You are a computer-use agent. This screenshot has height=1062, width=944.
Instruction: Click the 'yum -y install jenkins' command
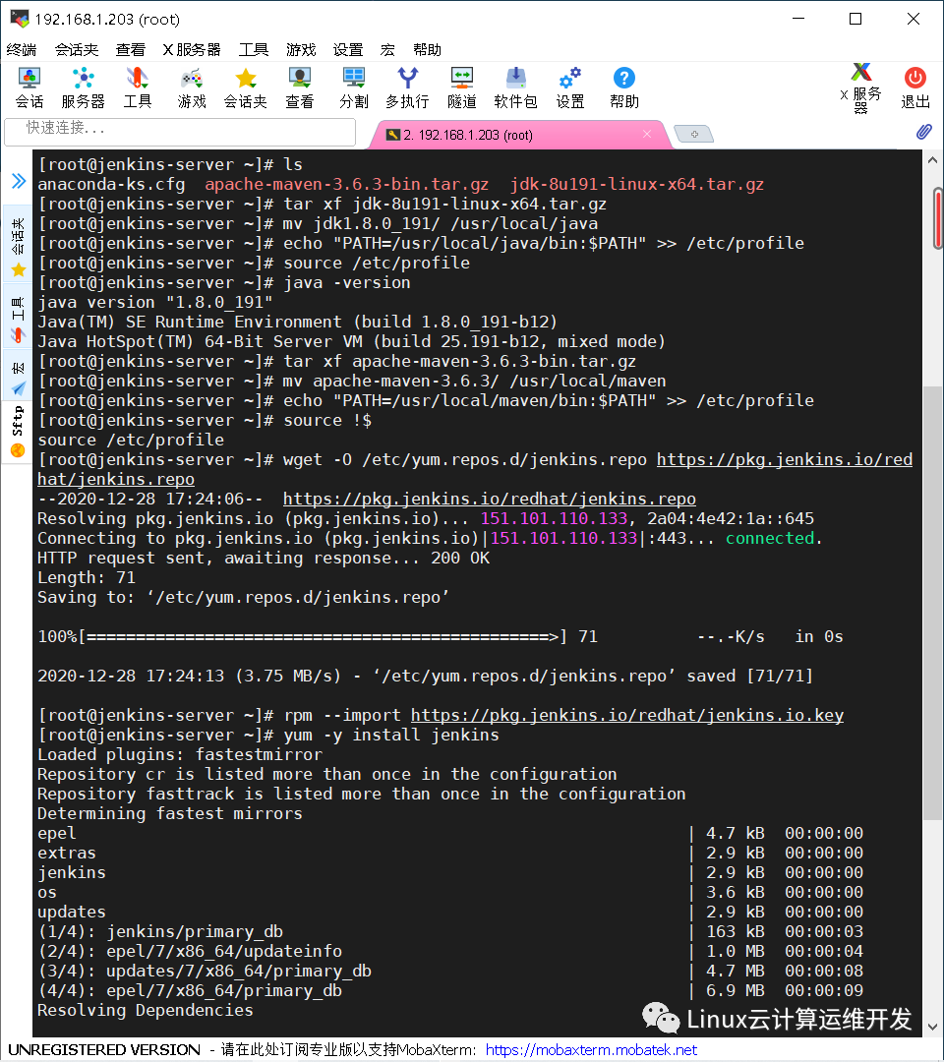pyautogui.click(x=390, y=735)
